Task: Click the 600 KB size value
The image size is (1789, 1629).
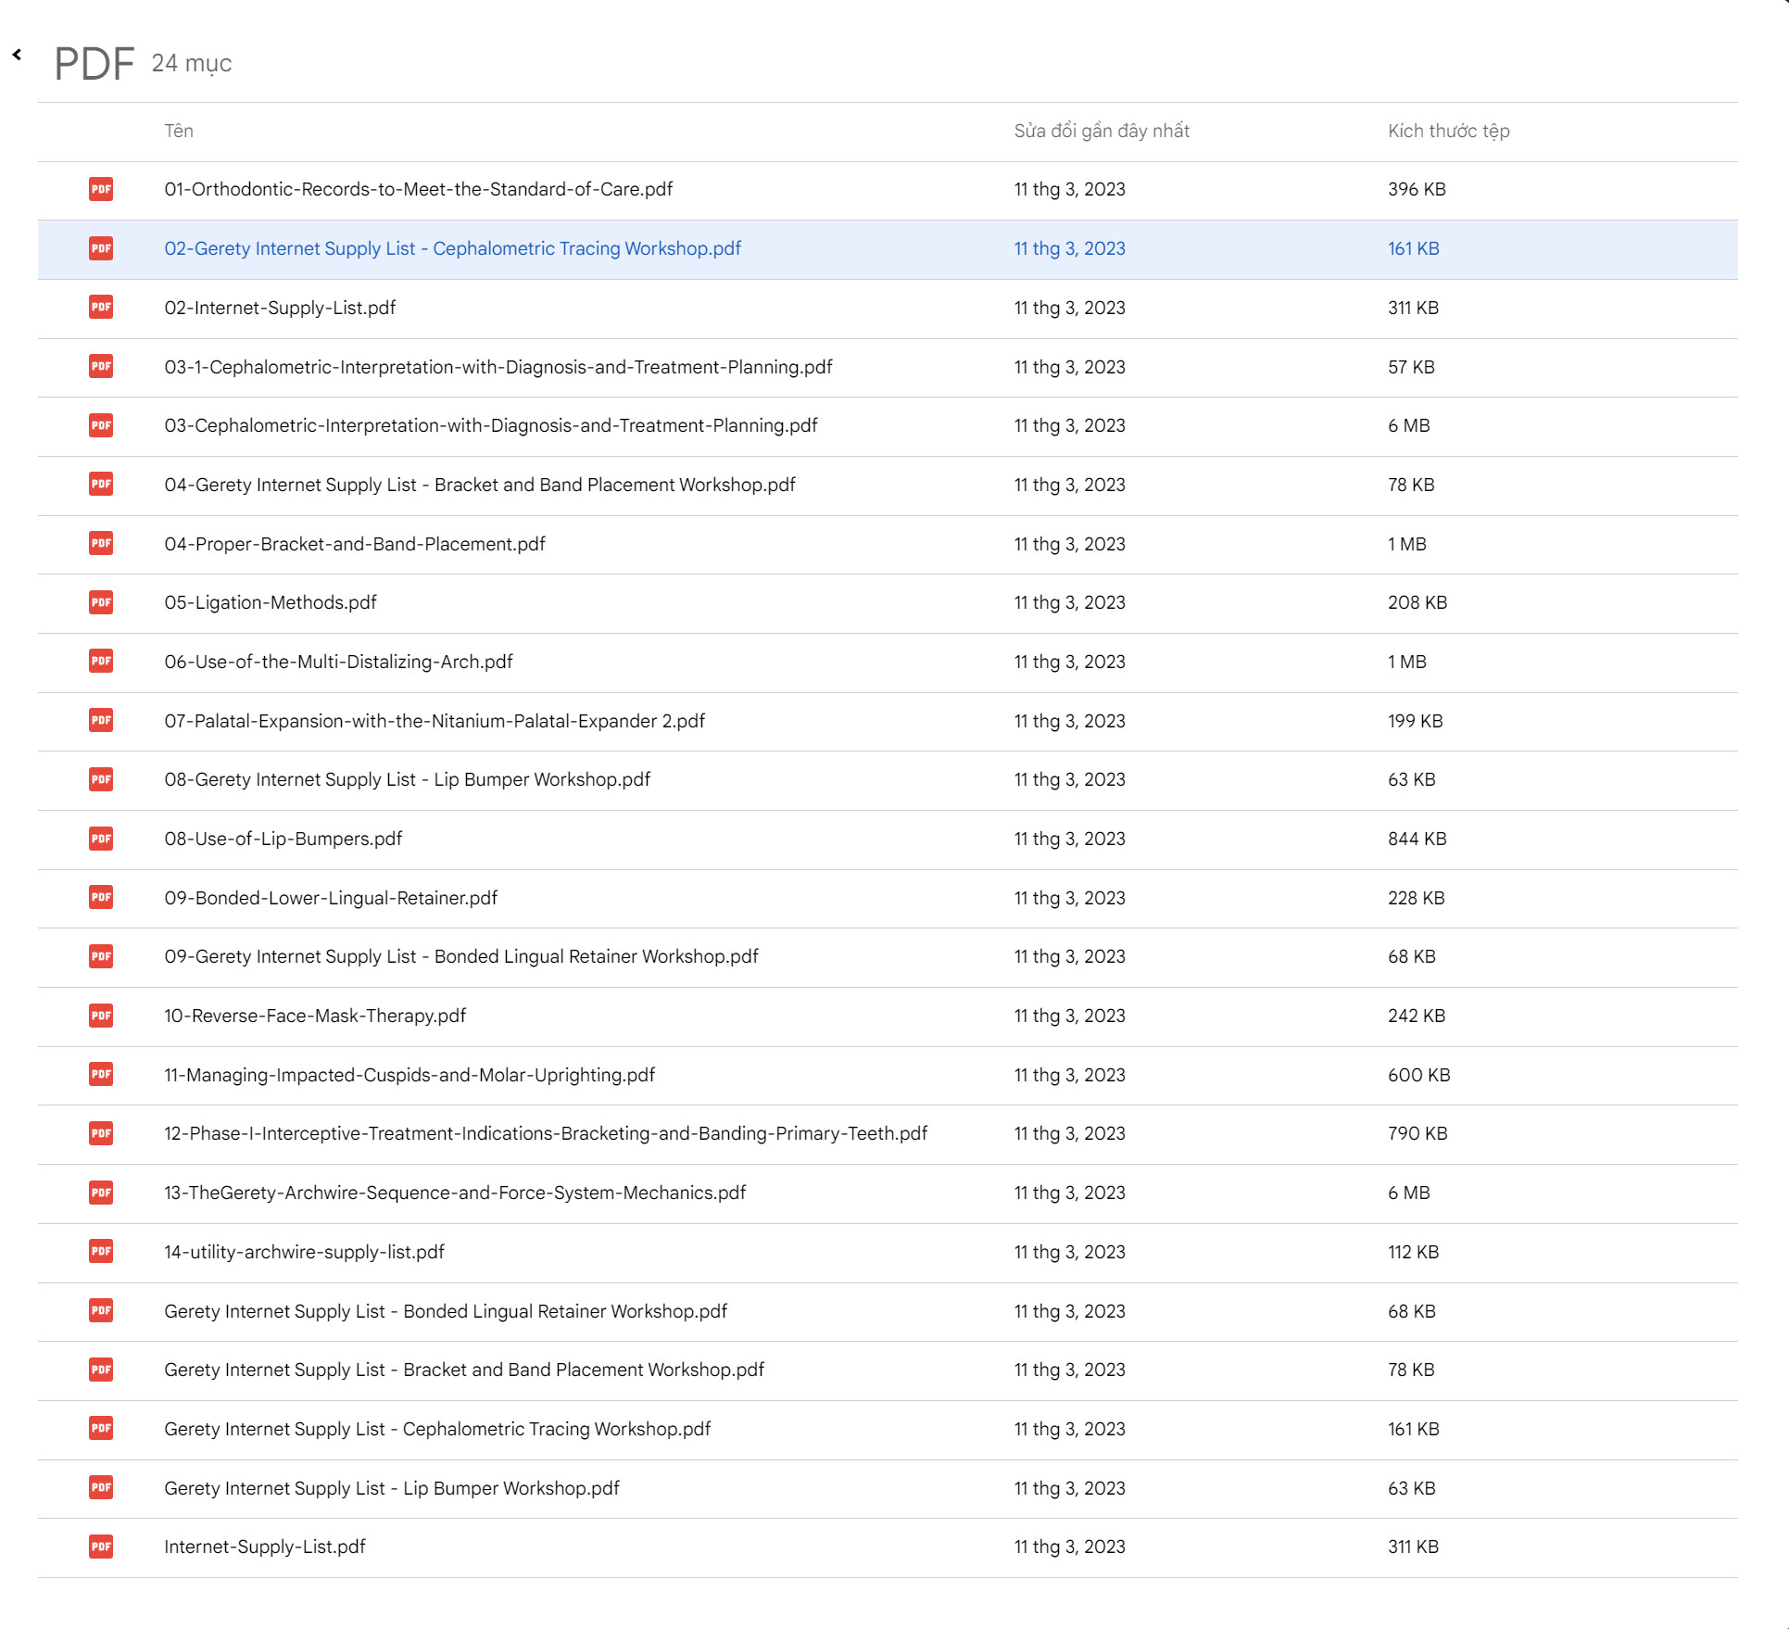Action: tap(1418, 1075)
